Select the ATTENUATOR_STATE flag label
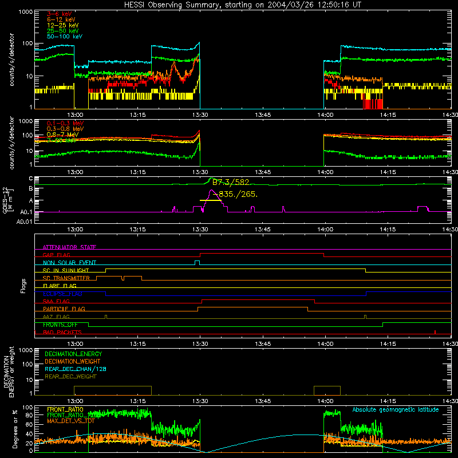Screen dimensions: 458x458 pyautogui.click(x=69, y=247)
